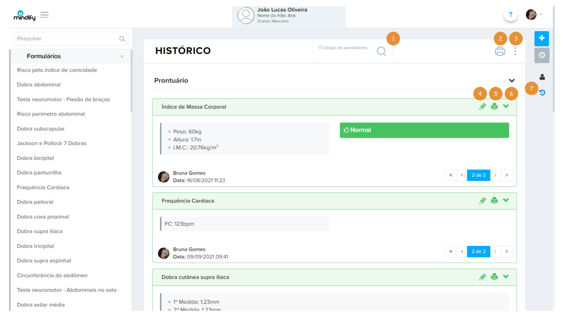
Task: Collapse the Prontuário section
Action: click(512, 80)
